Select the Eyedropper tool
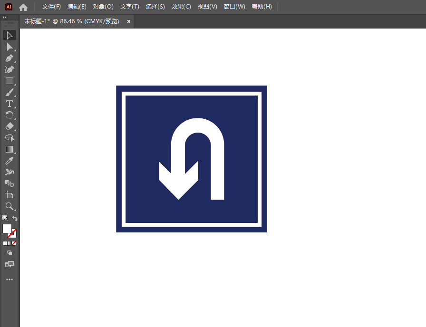This screenshot has height=327, width=426. point(10,161)
